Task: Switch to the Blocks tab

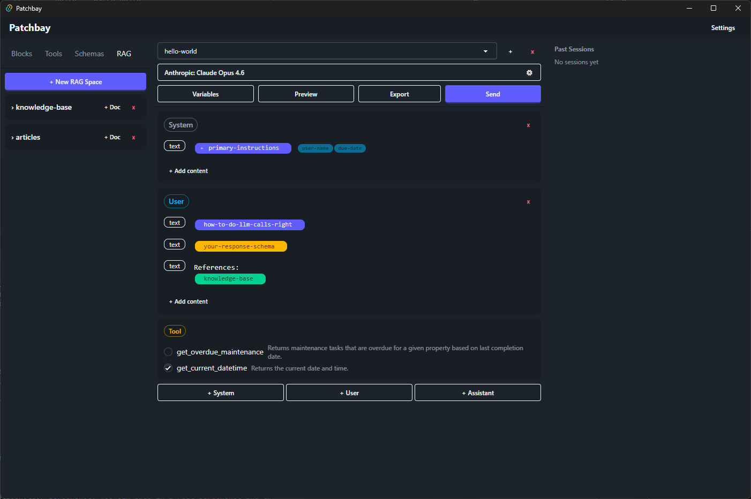Action: click(21, 54)
